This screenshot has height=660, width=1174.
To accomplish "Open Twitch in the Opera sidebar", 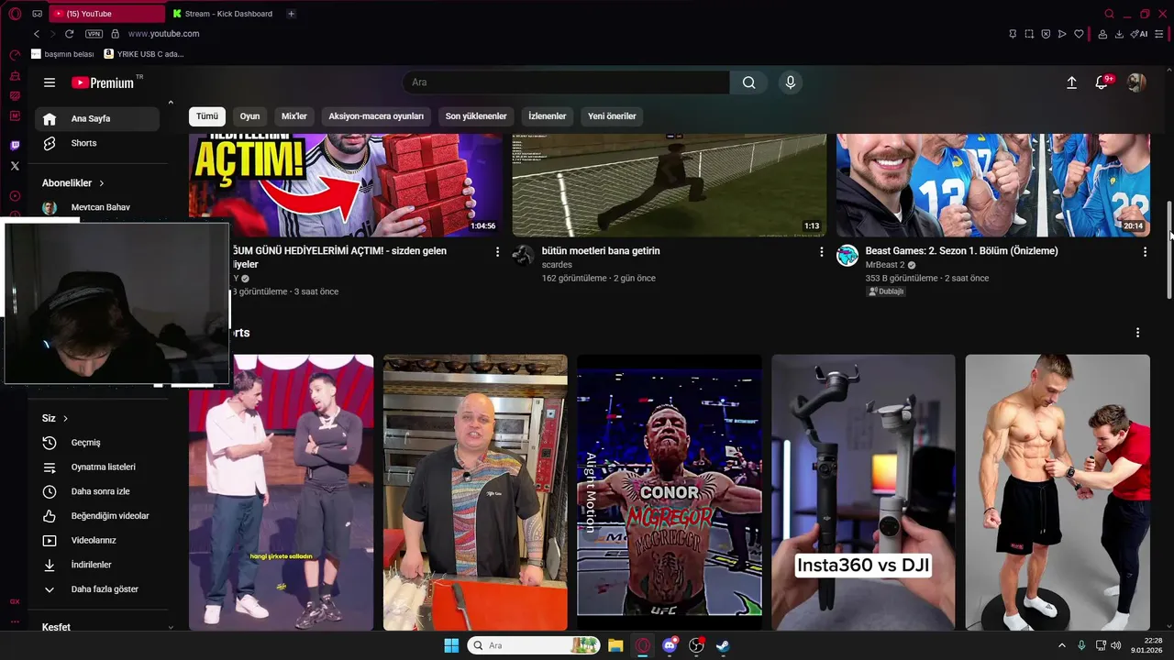I will [x=15, y=146].
